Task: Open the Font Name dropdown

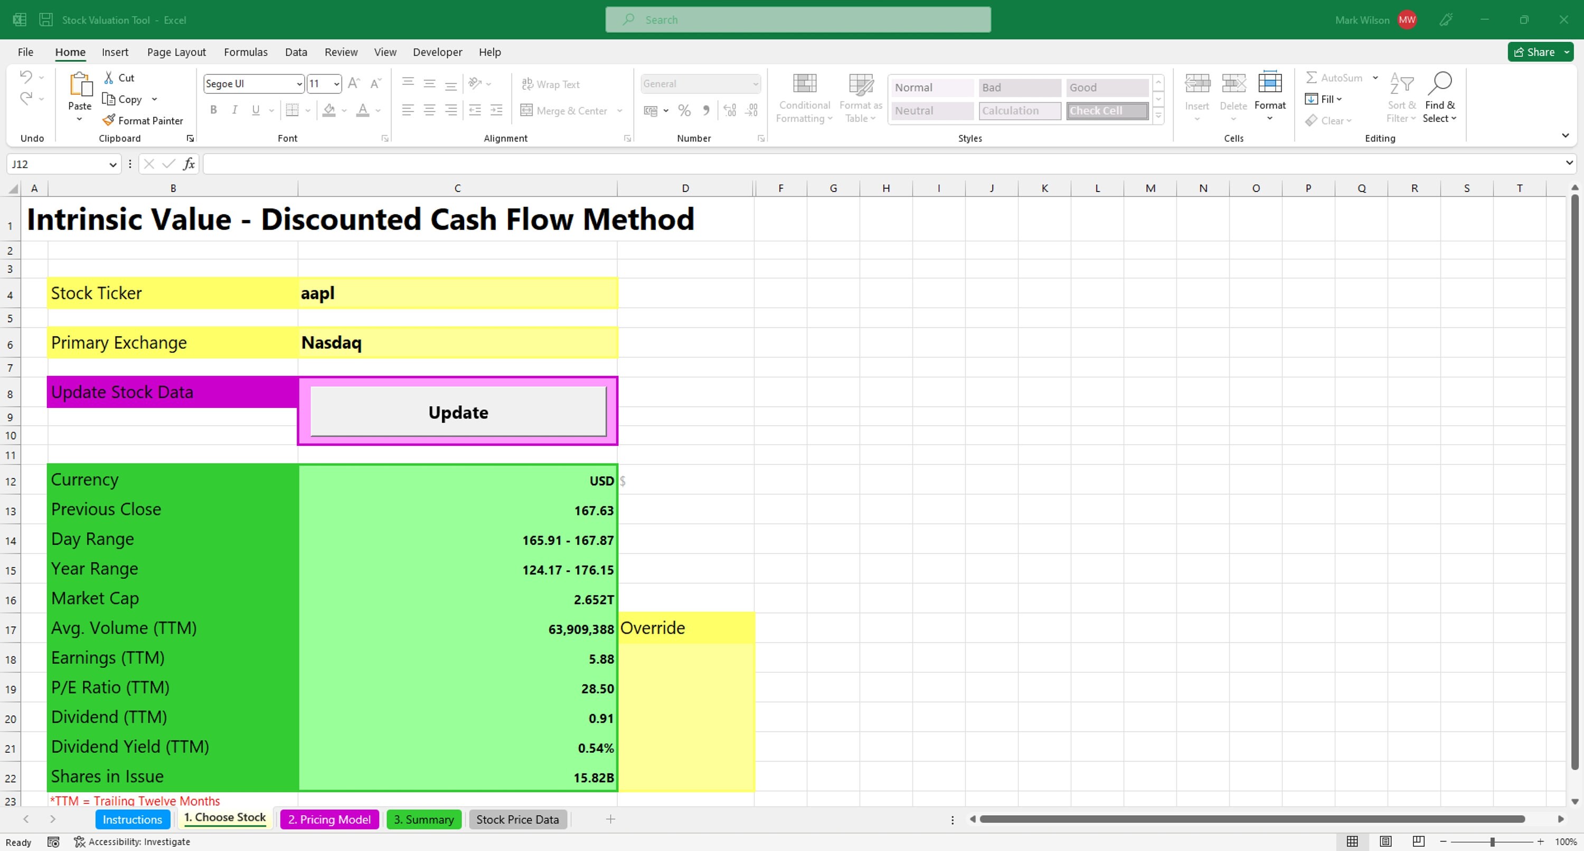Action: [x=299, y=83]
